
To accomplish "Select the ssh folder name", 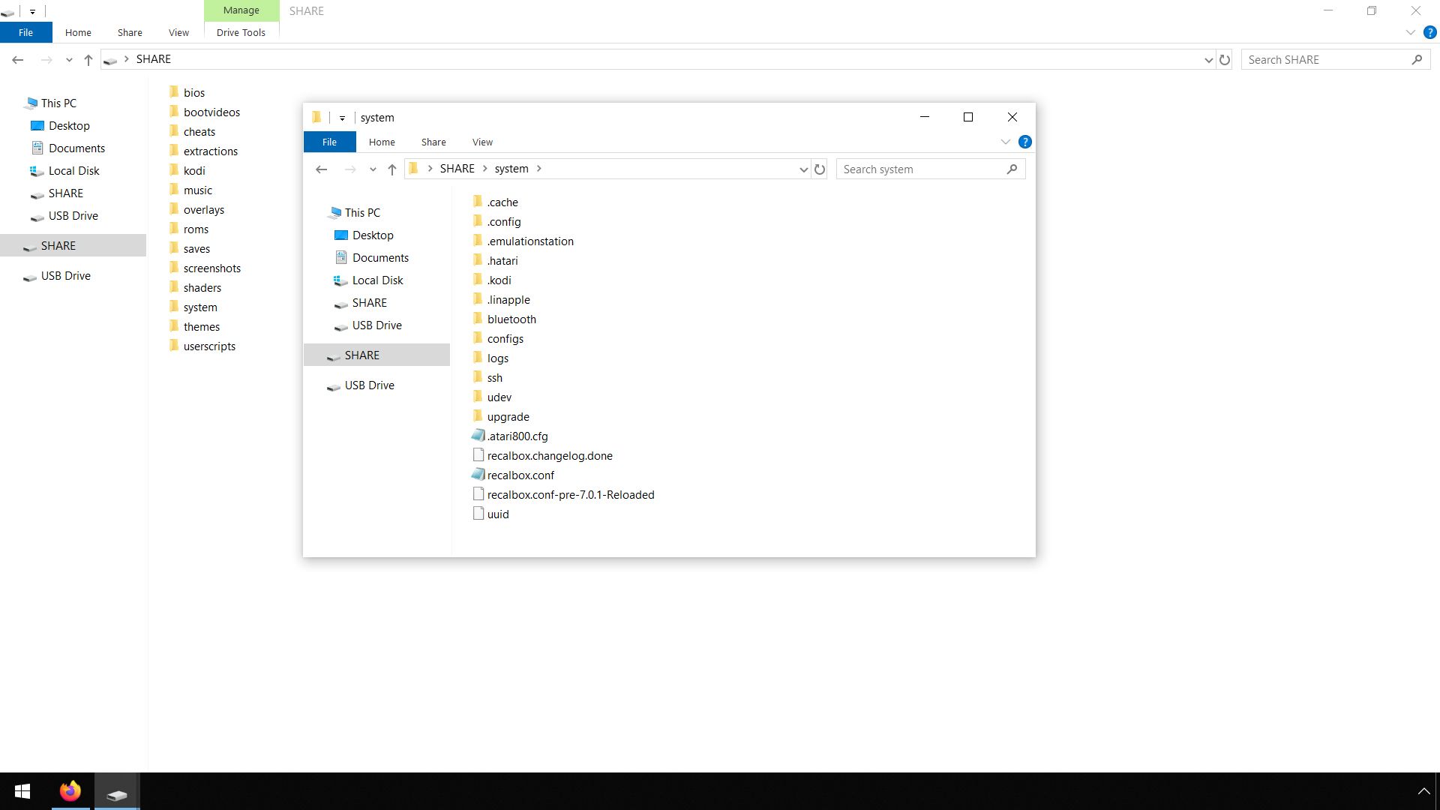I will (495, 377).
